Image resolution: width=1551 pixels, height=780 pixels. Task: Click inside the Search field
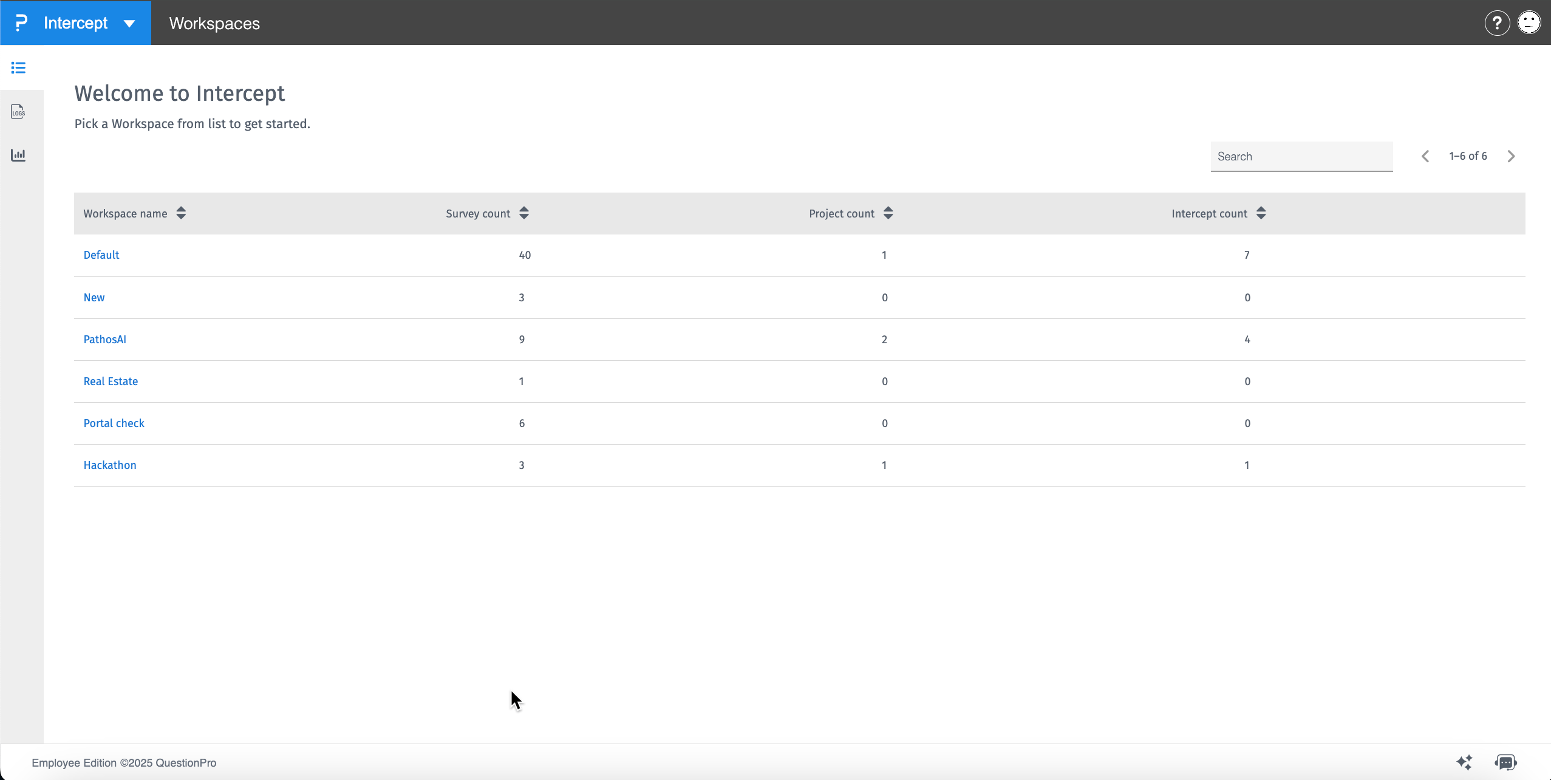[1301, 156]
